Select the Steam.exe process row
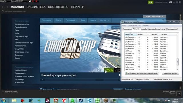The height and width of the screenshot is (103, 183). click(151, 60)
